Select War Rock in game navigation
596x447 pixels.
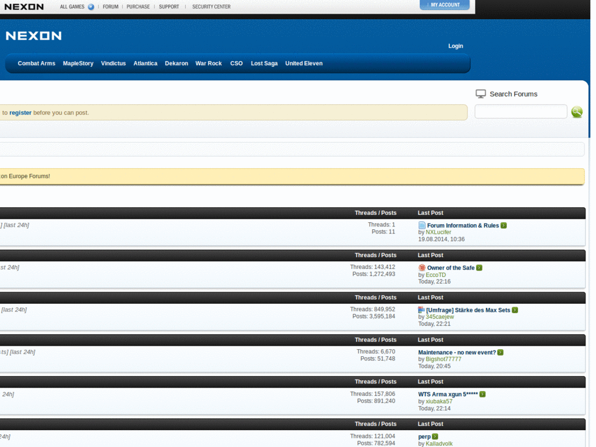(x=209, y=63)
